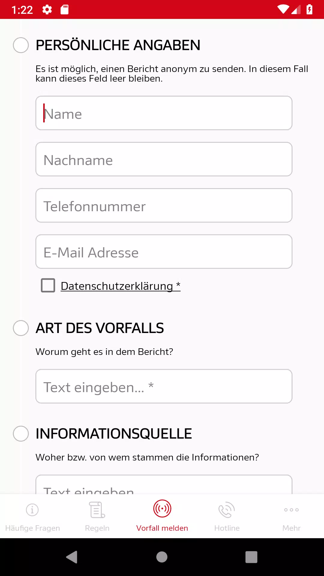Tap the Nachname text field

(164, 159)
